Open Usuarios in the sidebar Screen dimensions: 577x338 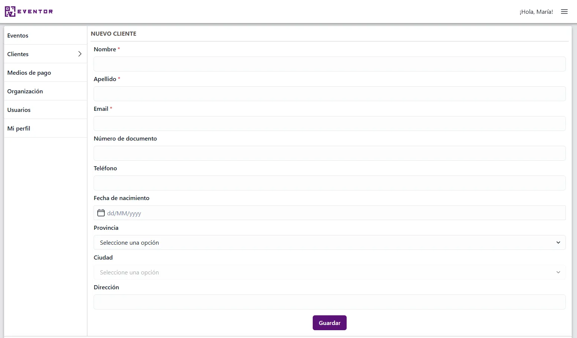click(45, 110)
